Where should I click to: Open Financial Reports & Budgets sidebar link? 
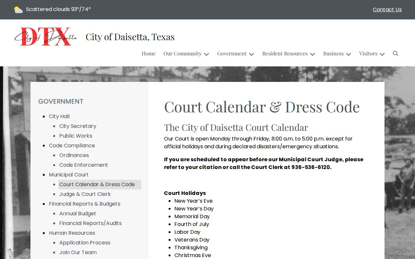(x=85, y=204)
